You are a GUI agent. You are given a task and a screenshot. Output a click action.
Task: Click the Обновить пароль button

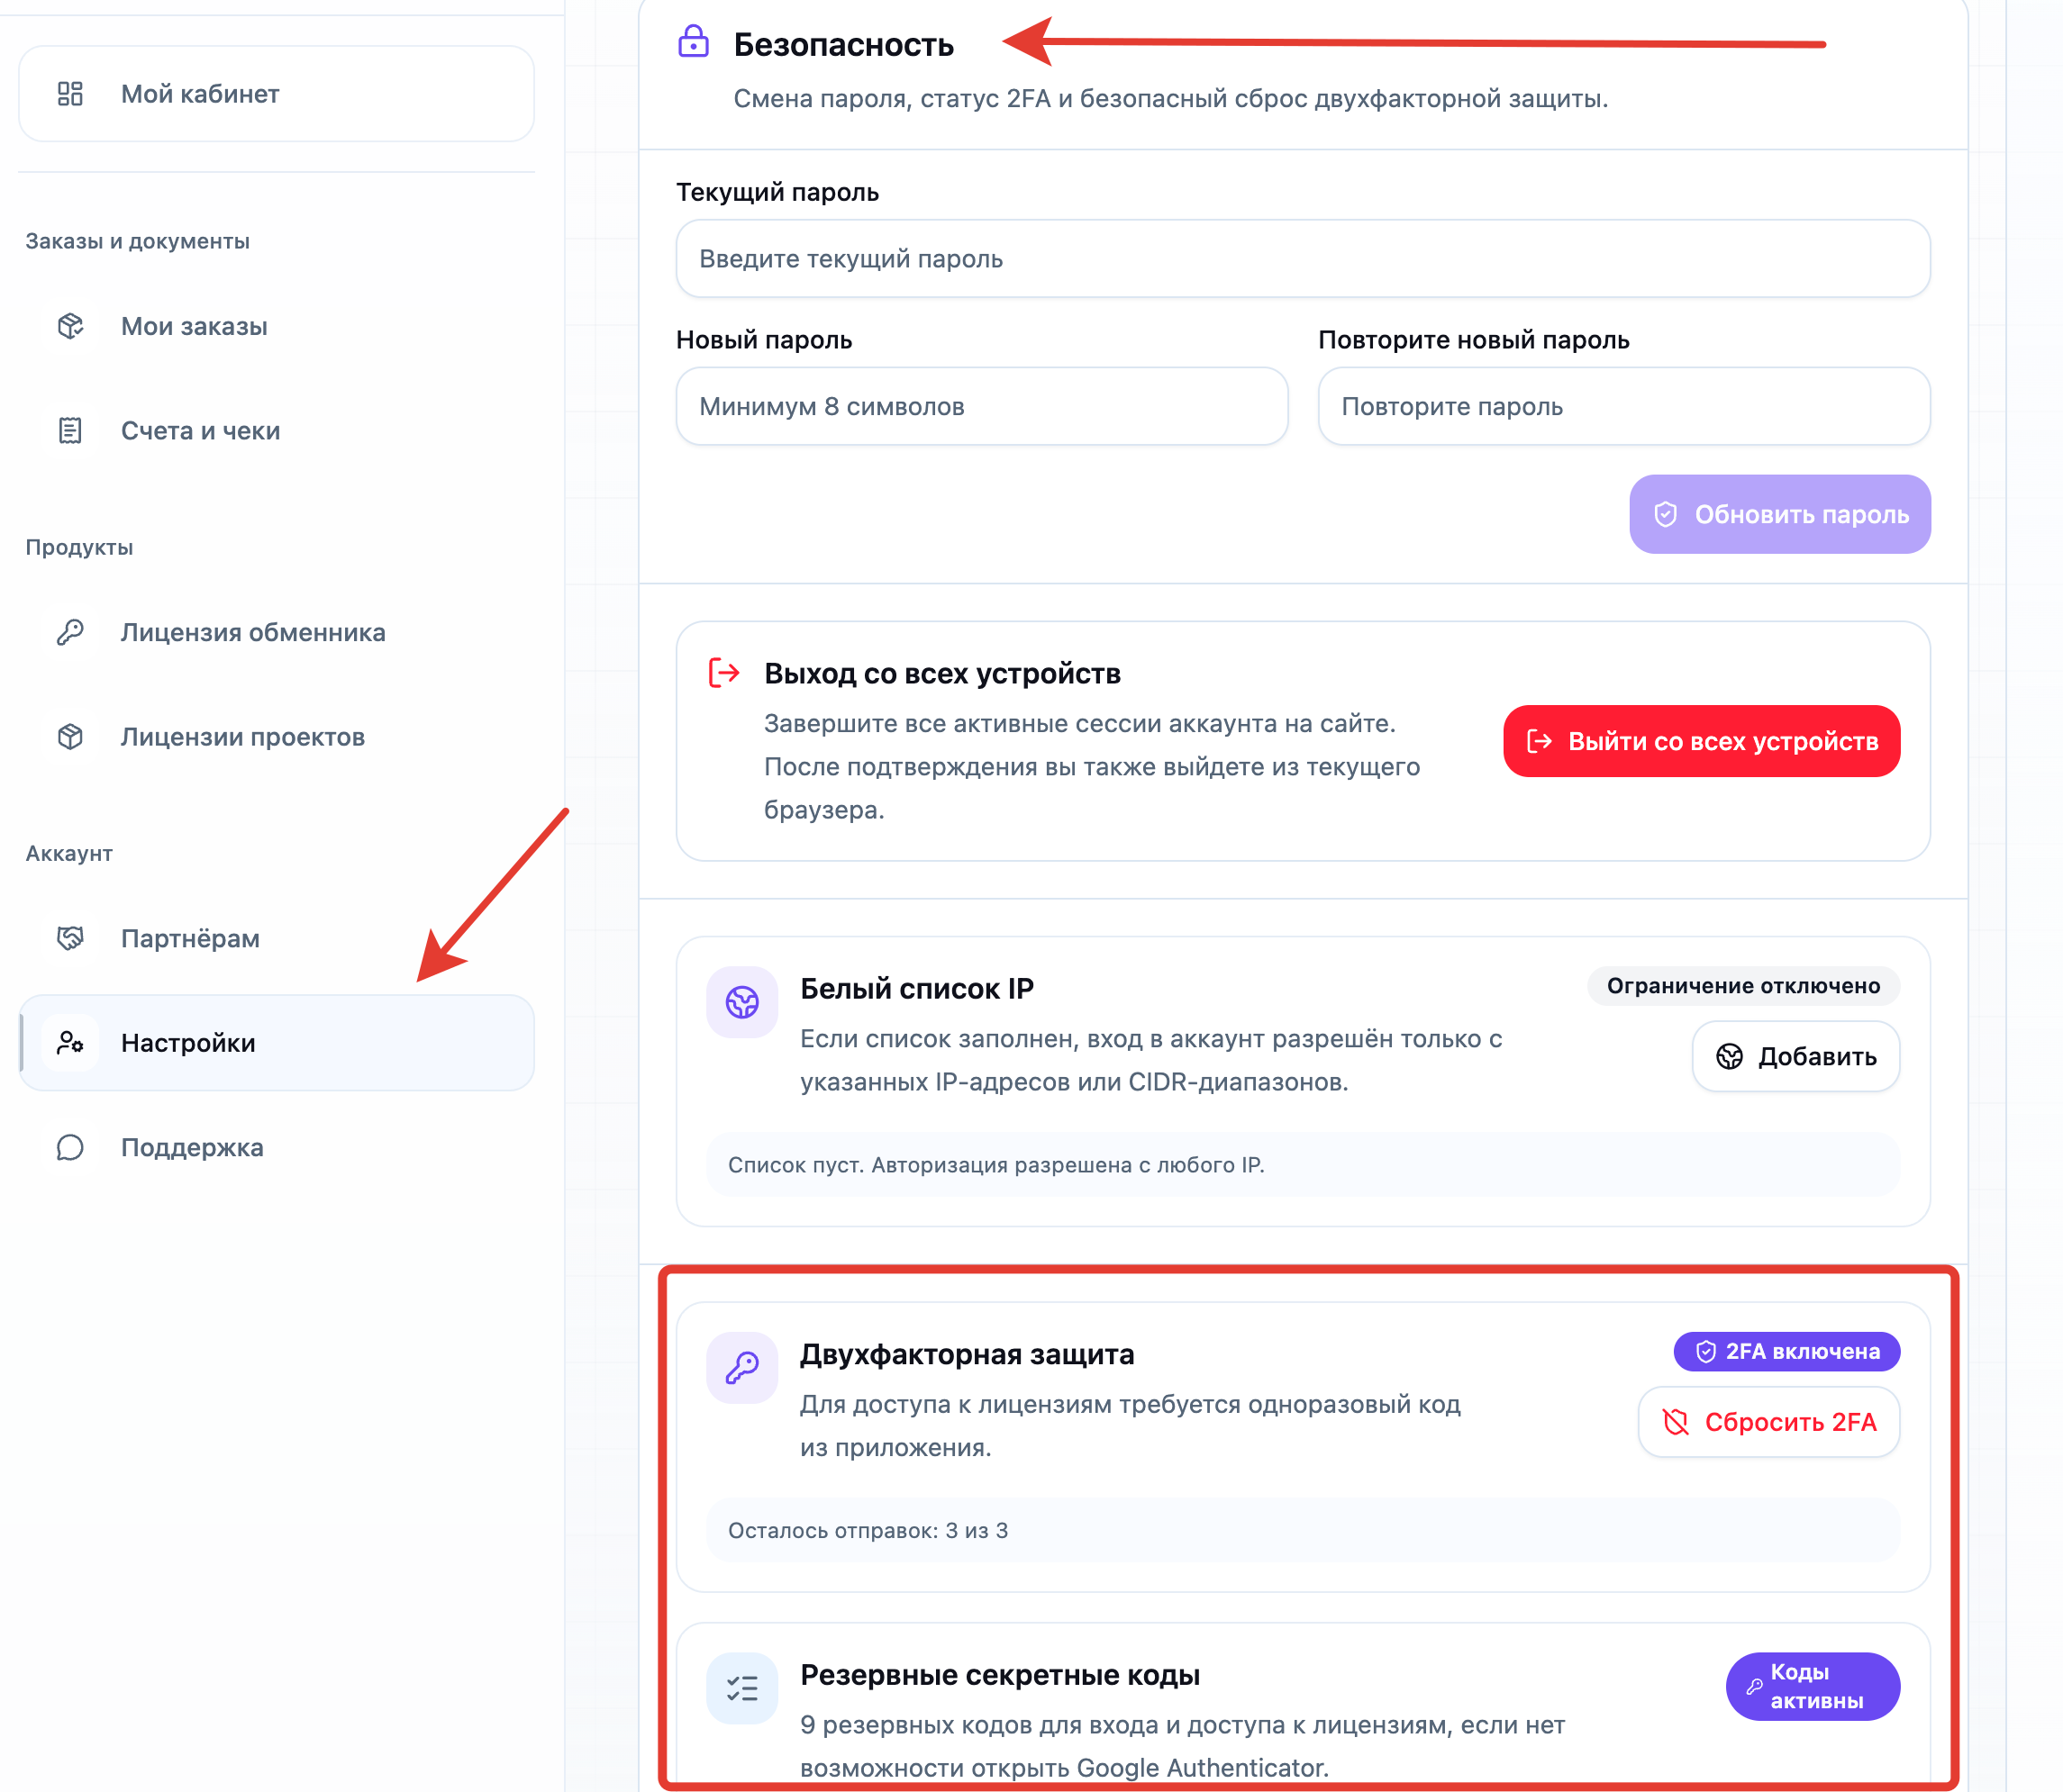coord(1780,514)
